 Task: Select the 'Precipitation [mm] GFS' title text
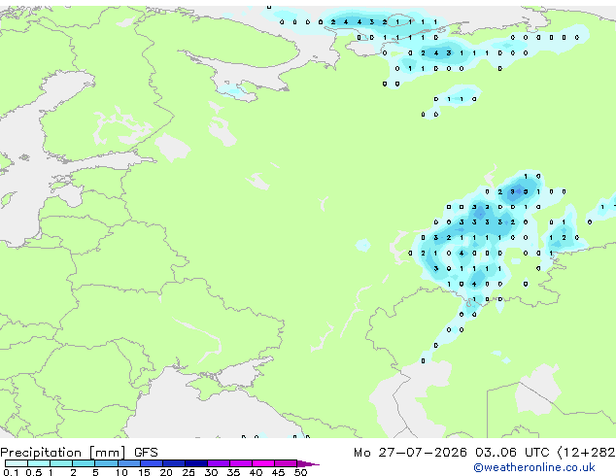coord(79,453)
